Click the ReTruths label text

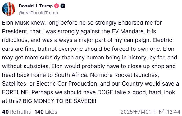20,112
